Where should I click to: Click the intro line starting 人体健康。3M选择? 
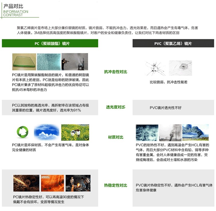98,33
